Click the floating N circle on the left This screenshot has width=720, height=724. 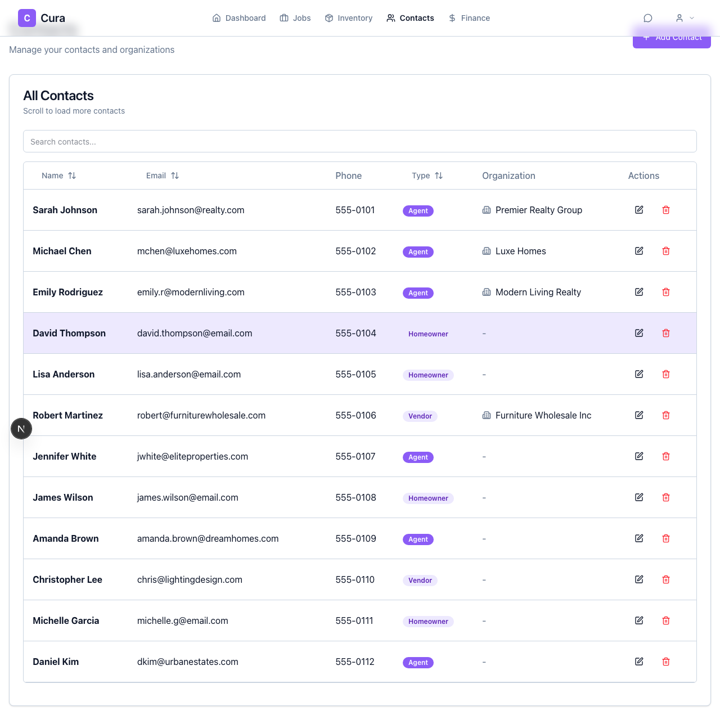21,428
